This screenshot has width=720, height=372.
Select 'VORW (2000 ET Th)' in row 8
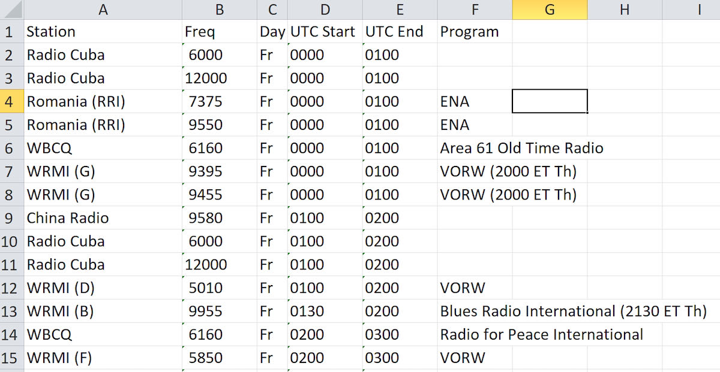click(x=508, y=195)
